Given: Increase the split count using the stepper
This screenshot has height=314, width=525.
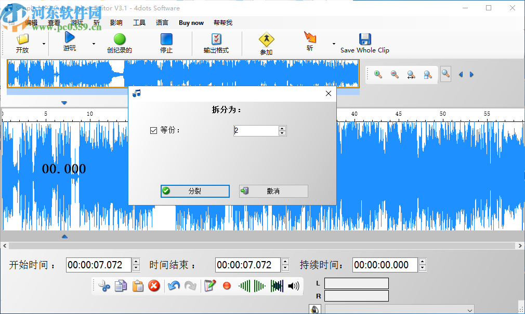Looking at the screenshot, I should 281,128.
